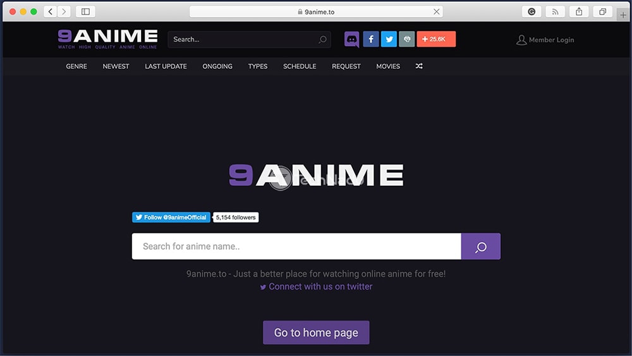This screenshot has height=356, width=632.
Task: Click the gray print share icon
Action: (406, 39)
